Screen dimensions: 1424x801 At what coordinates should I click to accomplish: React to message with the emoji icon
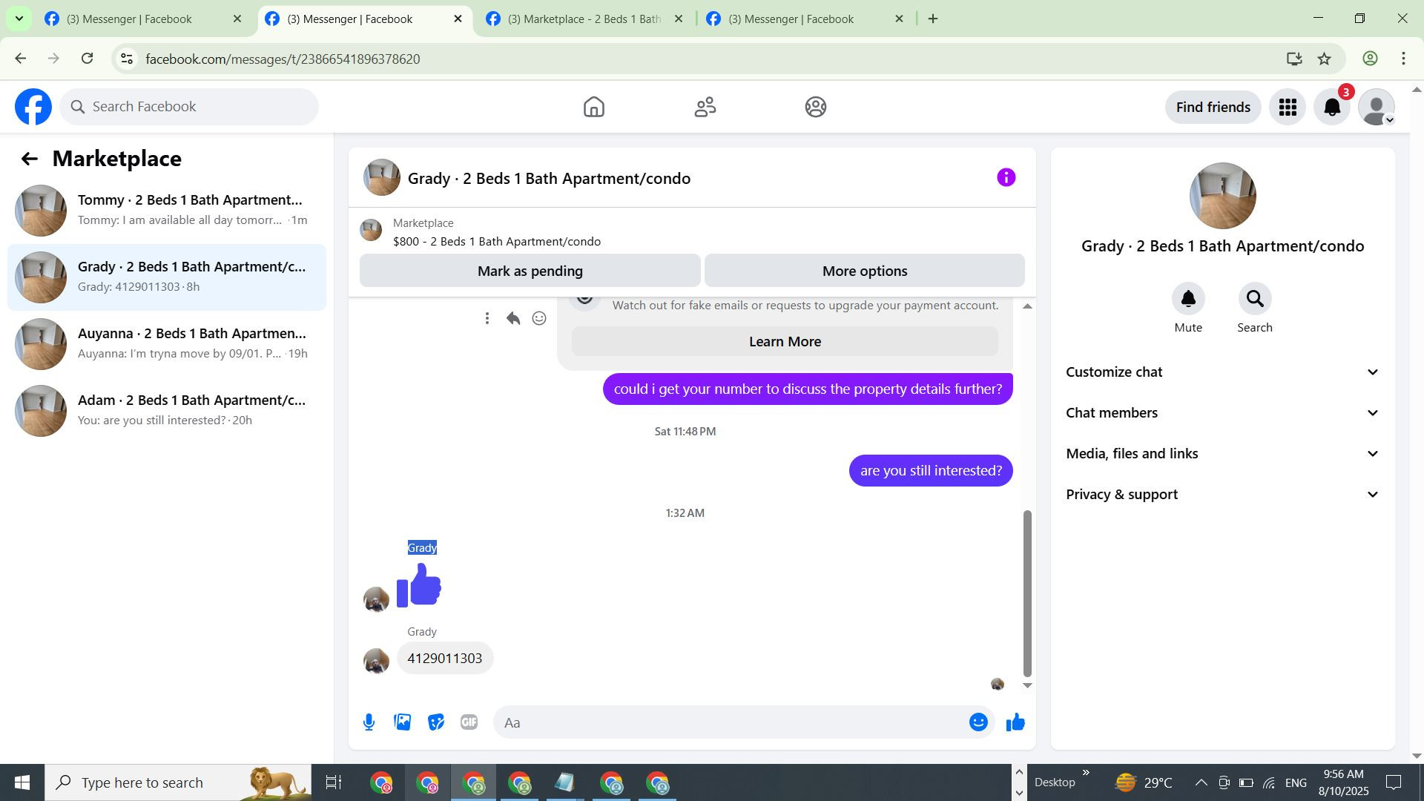click(x=539, y=318)
